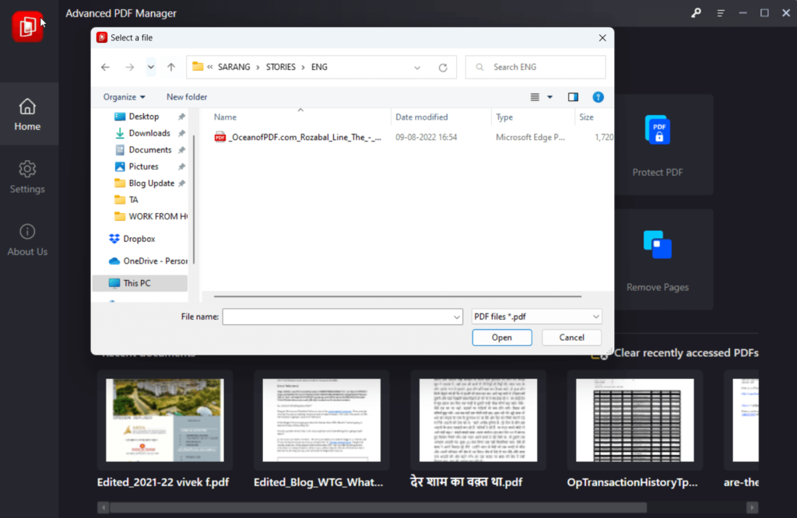The image size is (797, 518).
Task: Expand the recent locations dropdown arrow
Action: (150, 67)
